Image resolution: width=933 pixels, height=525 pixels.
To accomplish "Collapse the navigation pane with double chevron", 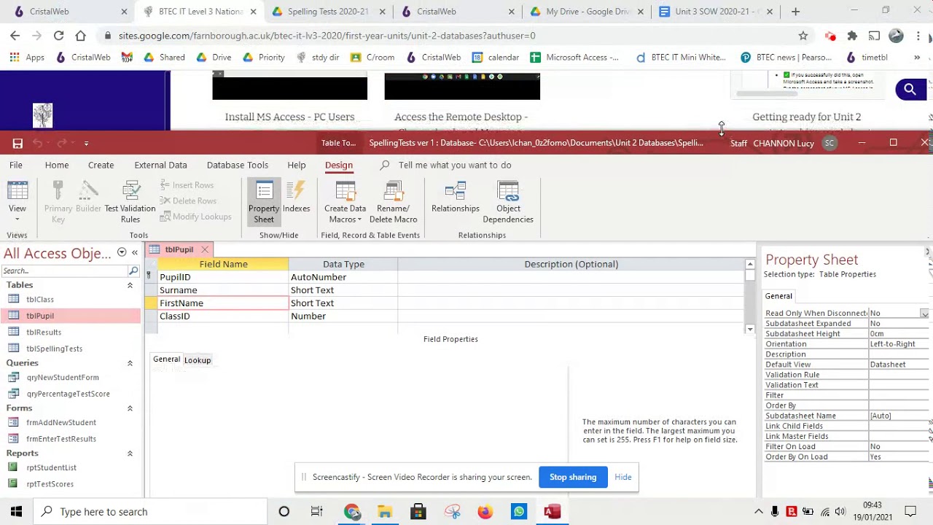I will 134,252.
